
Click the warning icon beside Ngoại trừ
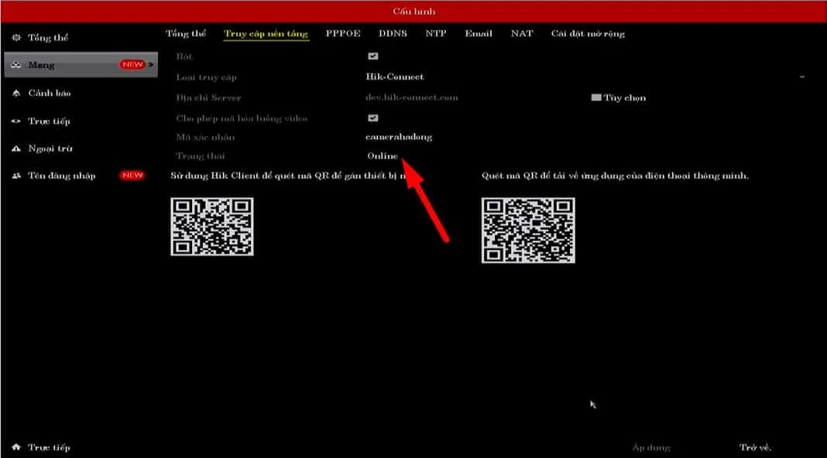tap(16, 149)
